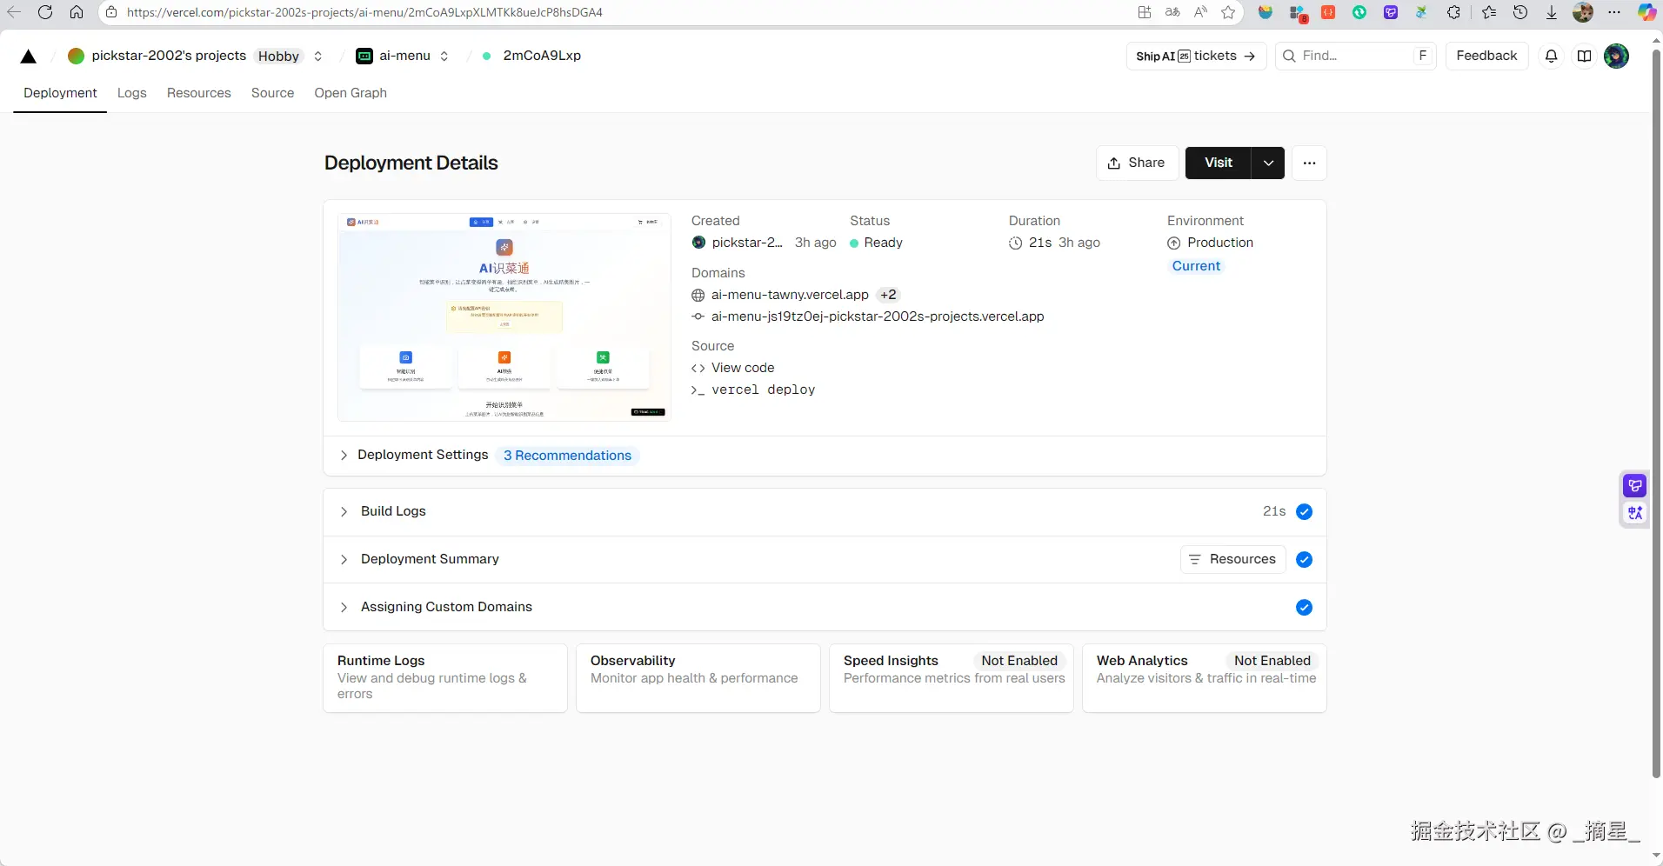Open browser downloads icon
Viewport: 1663px width, 866px height.
click(x=1552, y=12)
